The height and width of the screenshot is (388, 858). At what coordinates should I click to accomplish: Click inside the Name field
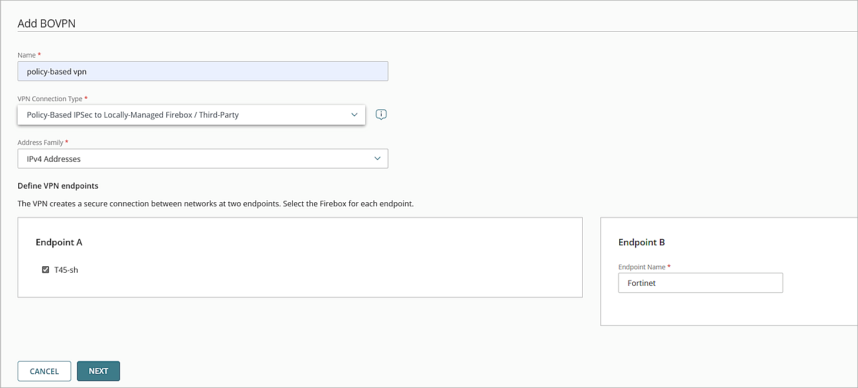pyautogui.click(x=202, y=71)
